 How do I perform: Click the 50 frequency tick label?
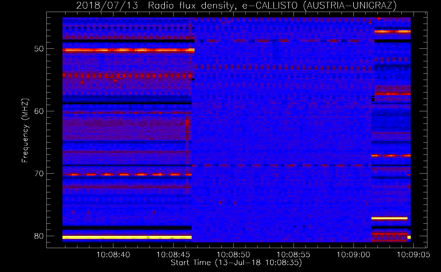tap(39, 49)
